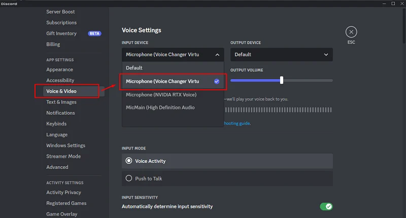Screen dimensions: 406x218
Task: Open Text & Images settings
Action: click(61, 102)
